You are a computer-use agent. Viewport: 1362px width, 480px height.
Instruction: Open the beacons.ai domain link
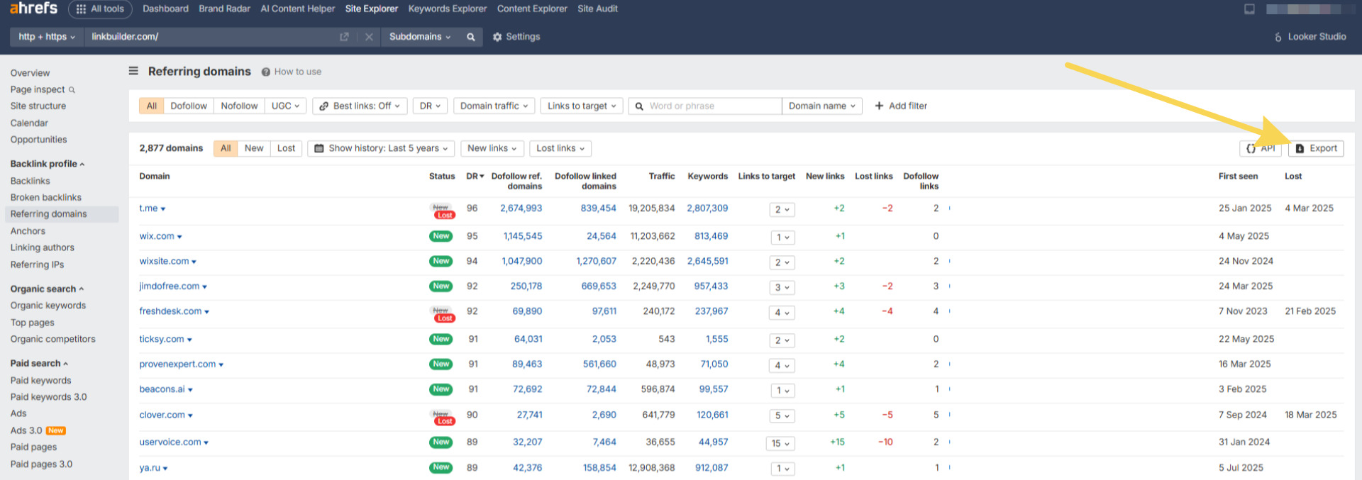[x=162, y=389]
